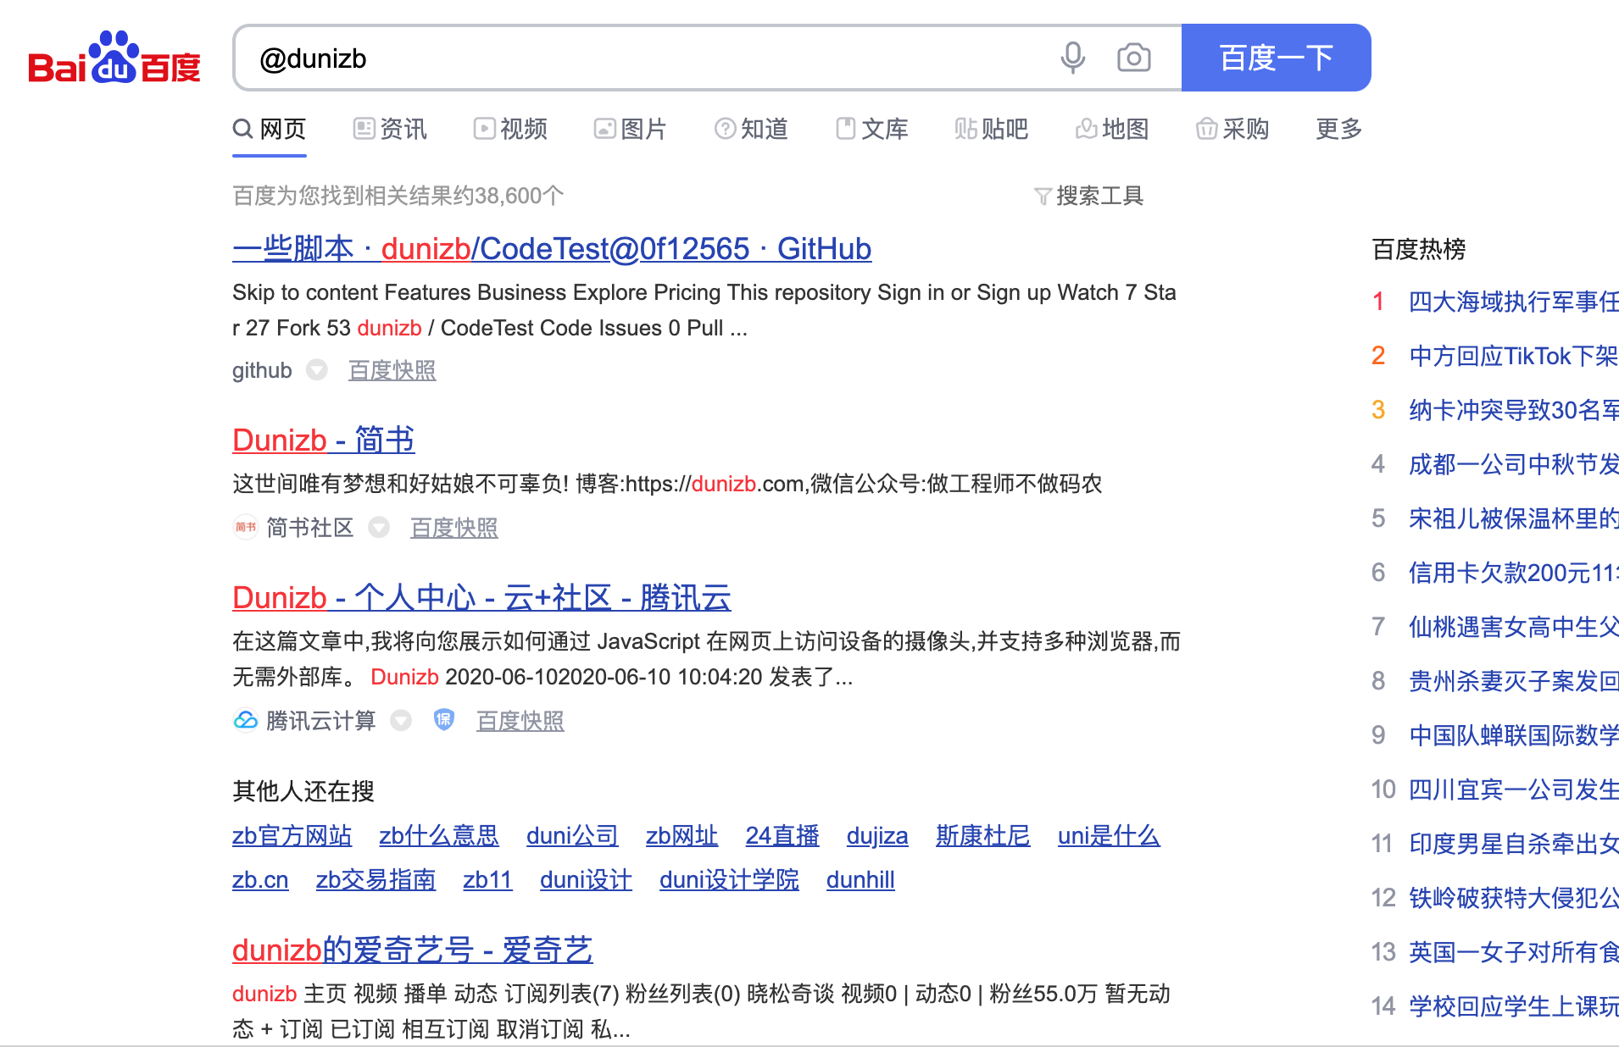Open image search camera icon

(x=1133, y=58)
